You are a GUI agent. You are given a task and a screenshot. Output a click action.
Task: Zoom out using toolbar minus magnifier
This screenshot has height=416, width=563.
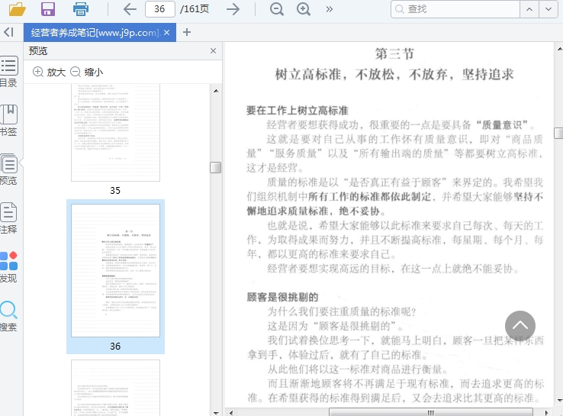click(277, 9)
